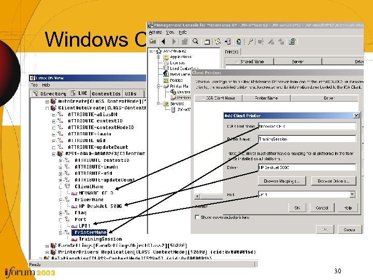Click the Servers folder icon in console tree
The width and height of the screenshot is (373, 280).
(x=166, y=104)
